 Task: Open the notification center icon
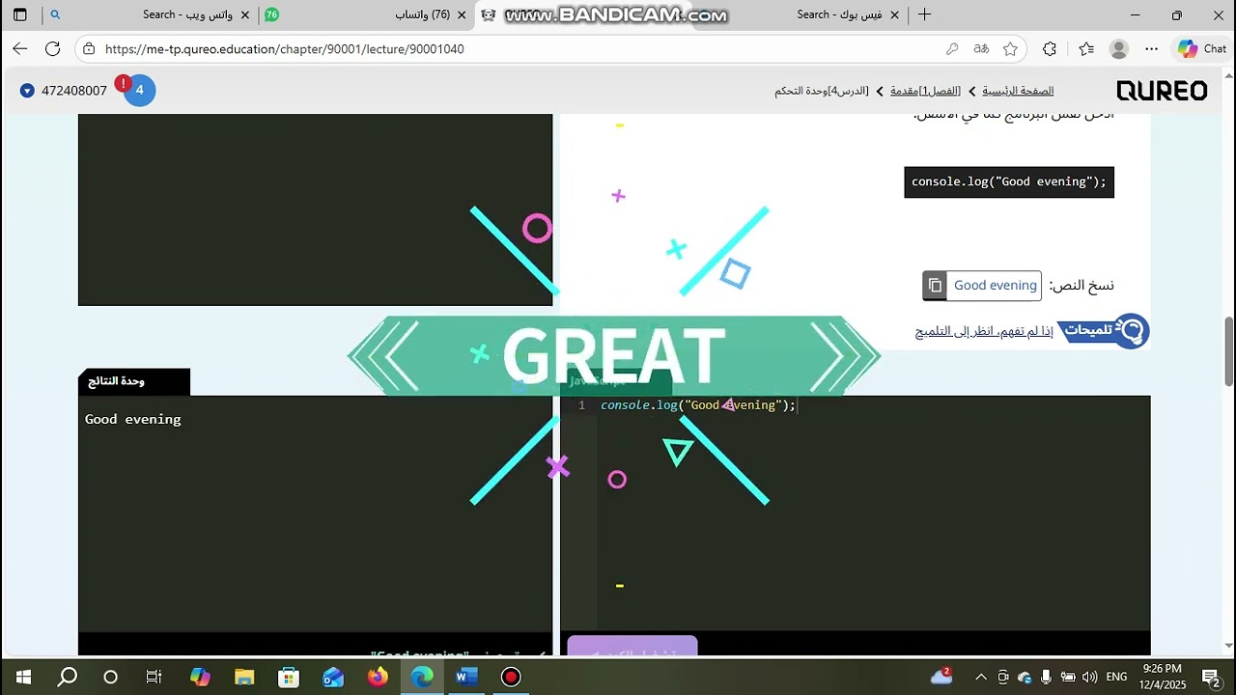[1211, 677]
